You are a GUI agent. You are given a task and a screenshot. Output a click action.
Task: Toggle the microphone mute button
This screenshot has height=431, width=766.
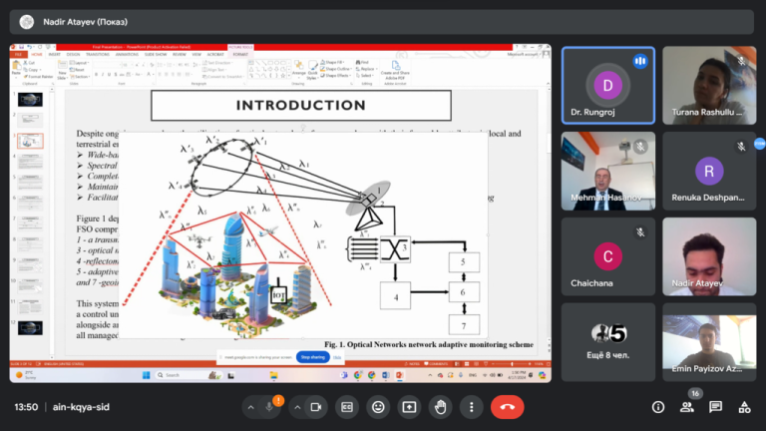pos(269,407)
